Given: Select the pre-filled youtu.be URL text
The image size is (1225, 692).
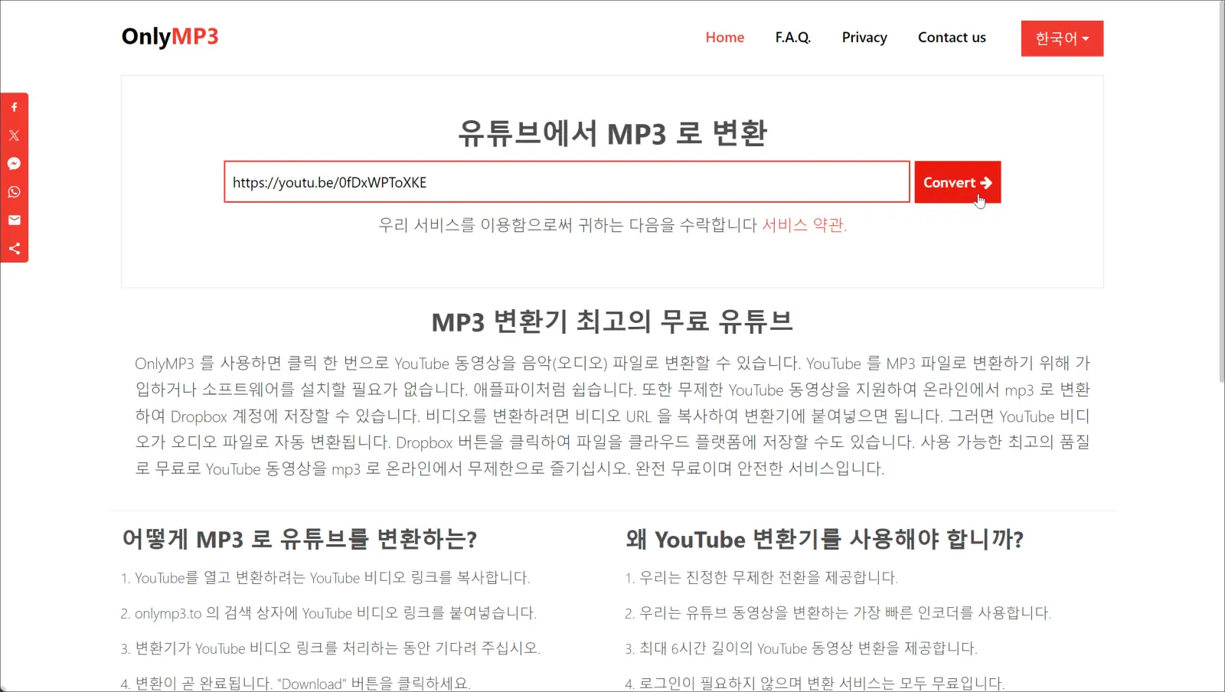Looking at the screenshot, I should pyautogui.click(x=330, y=182).
